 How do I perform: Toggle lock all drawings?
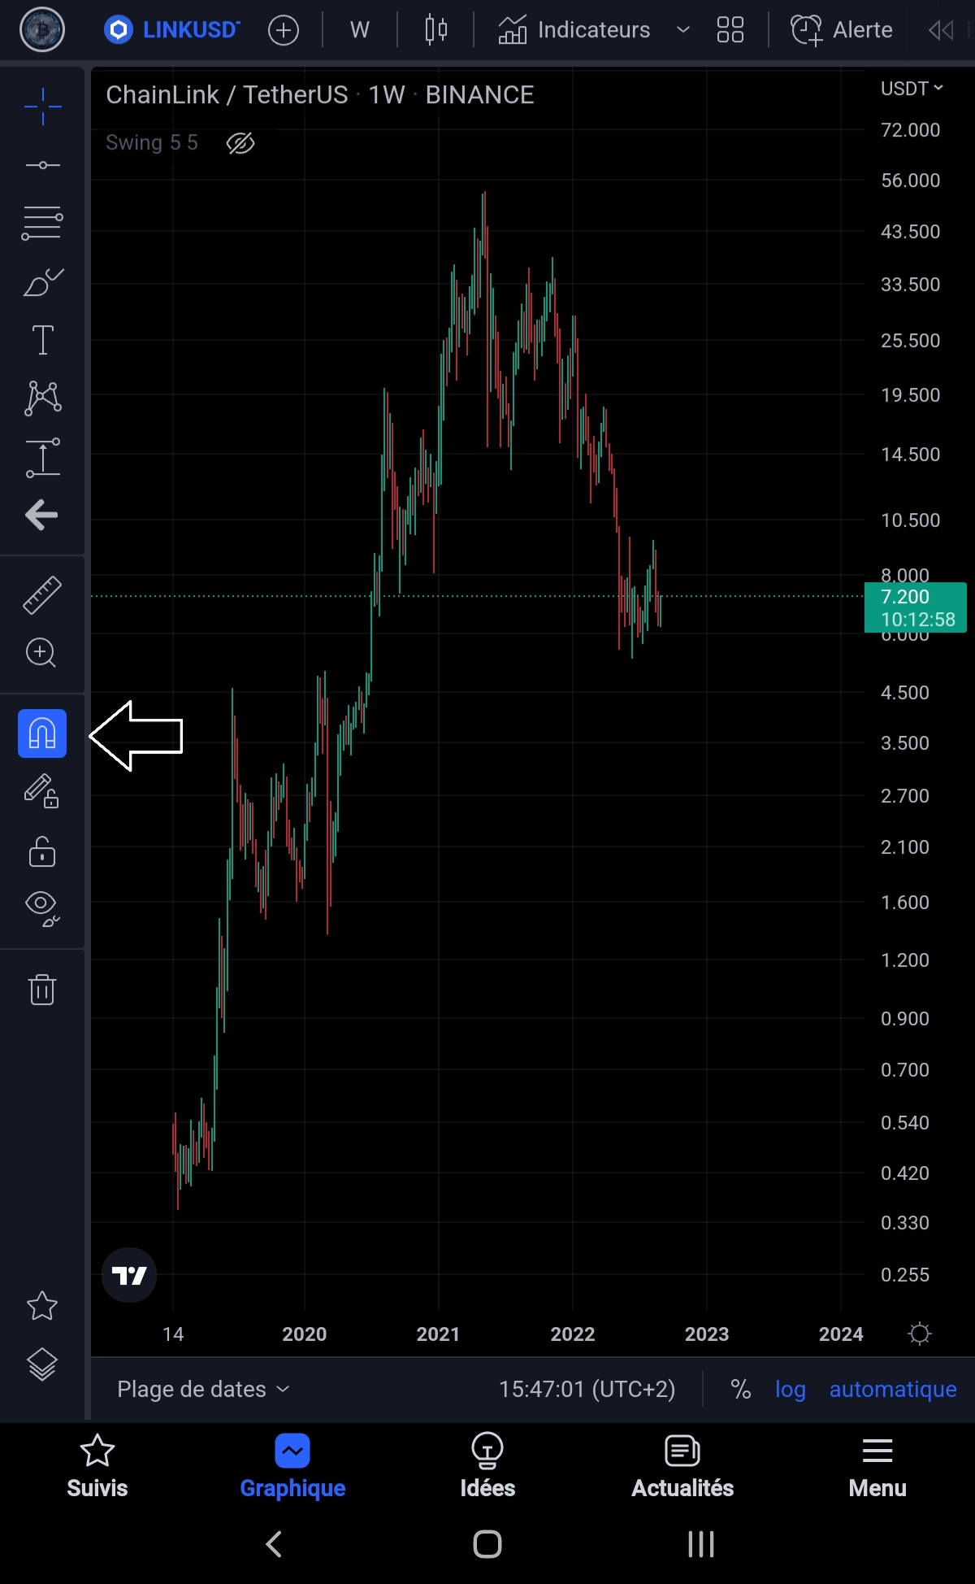[42, 851]
